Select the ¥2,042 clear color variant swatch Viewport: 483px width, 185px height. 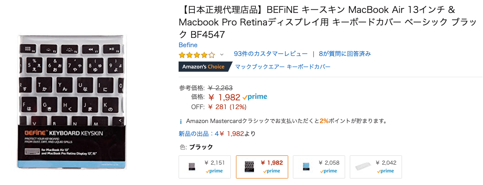[x=376, y=167]
